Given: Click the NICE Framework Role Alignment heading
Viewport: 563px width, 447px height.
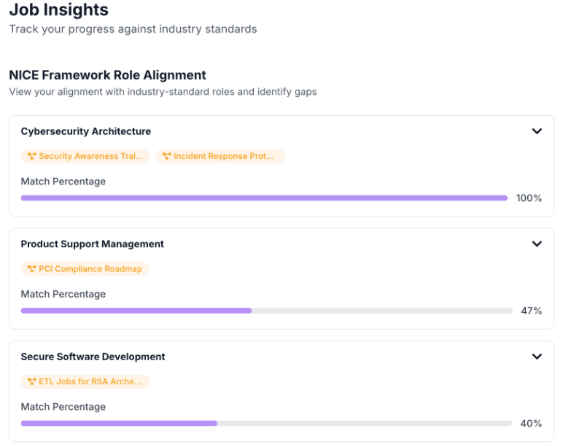Looking at the screenshot, I should point(107,75).
